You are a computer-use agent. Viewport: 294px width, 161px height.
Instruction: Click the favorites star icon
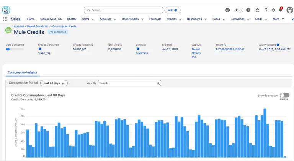coord(237,10)
